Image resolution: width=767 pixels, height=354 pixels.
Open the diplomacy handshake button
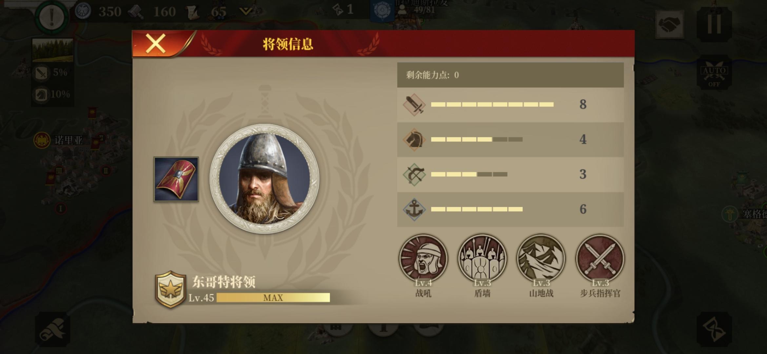coord(670,24)
